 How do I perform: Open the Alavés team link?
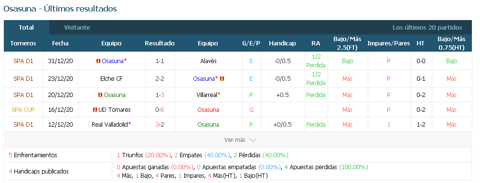coord(208,61)
